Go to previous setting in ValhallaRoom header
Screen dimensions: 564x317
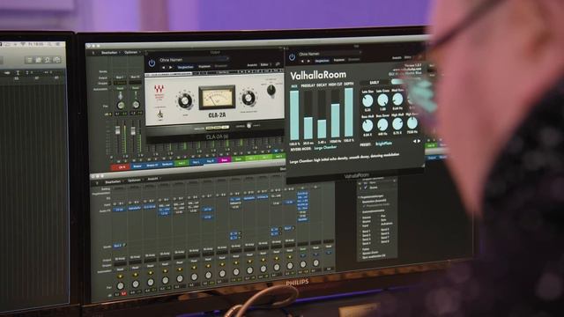tap(302, 61)
